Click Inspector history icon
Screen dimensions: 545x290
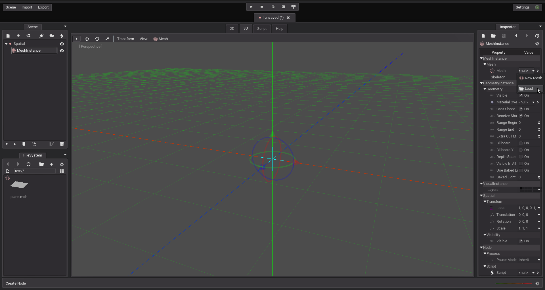[537, 36]
